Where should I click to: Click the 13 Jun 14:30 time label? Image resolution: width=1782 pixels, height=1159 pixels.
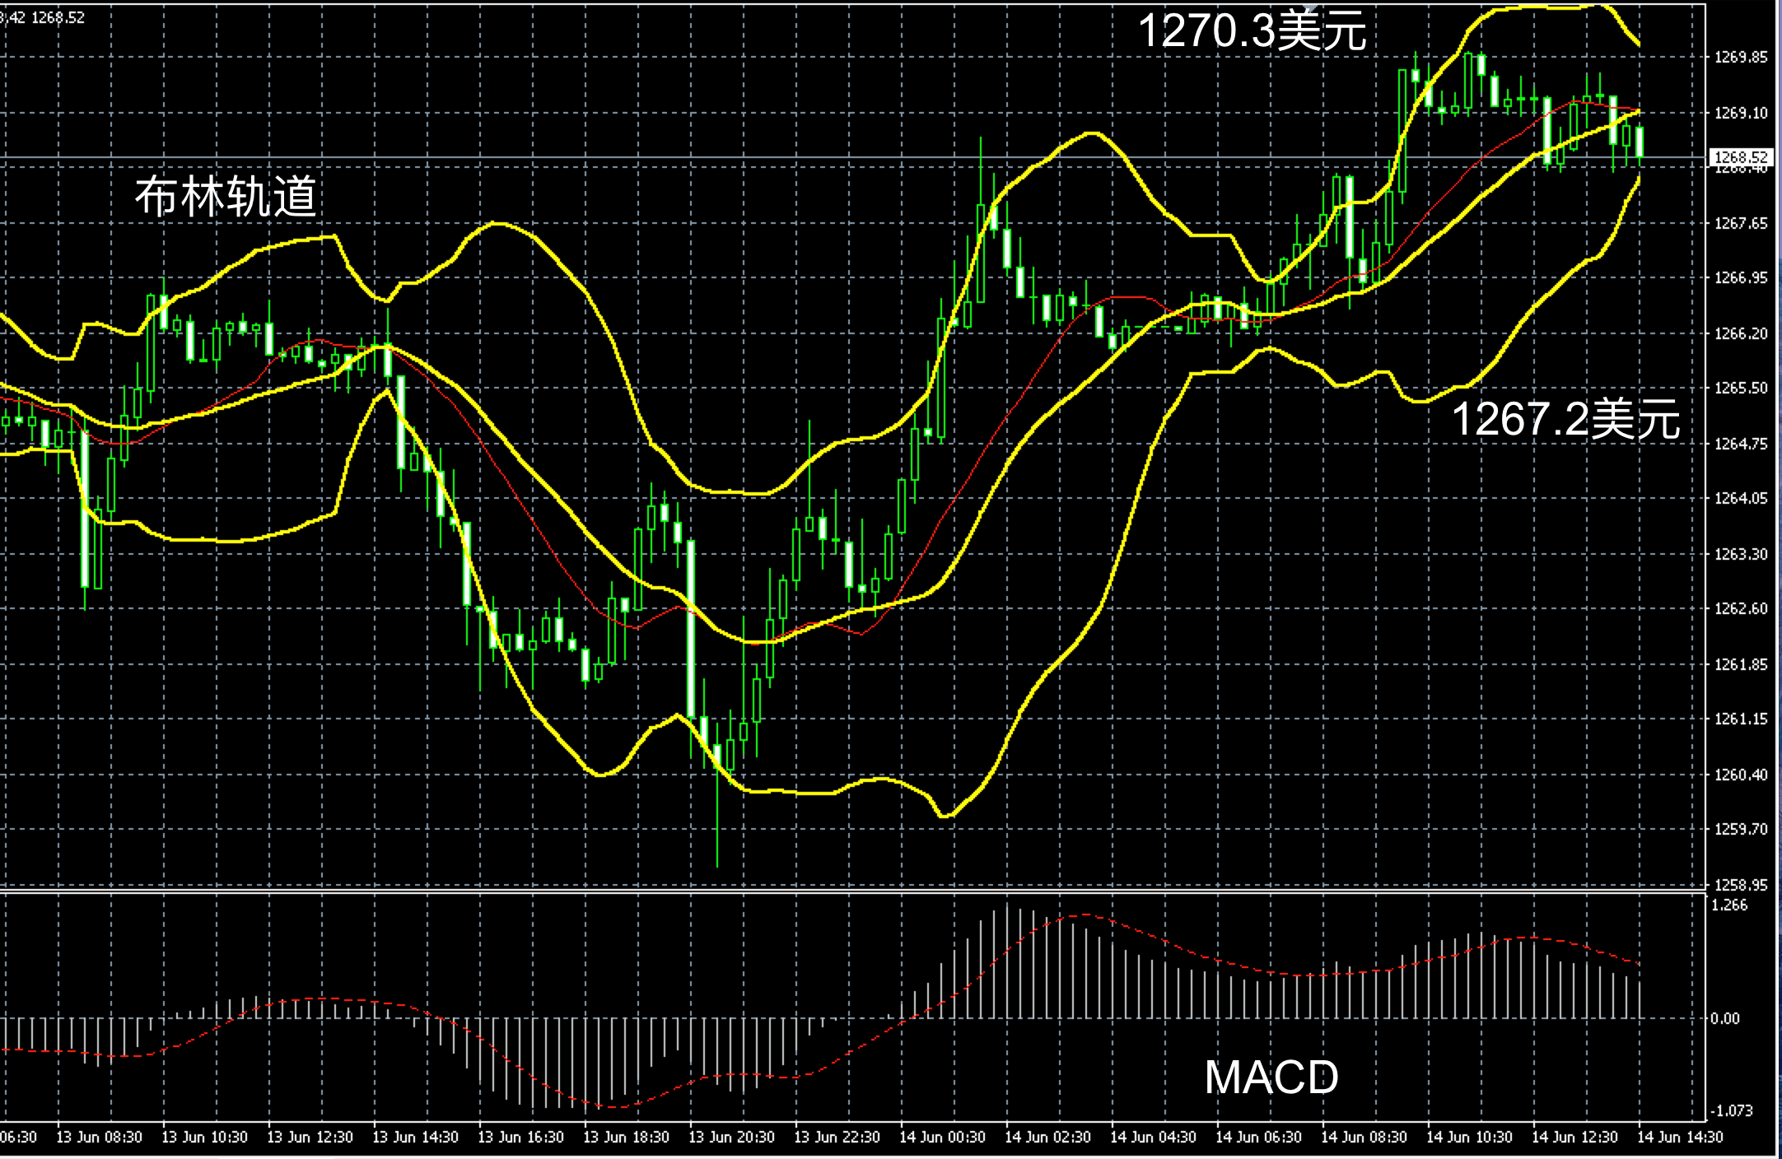[415, 1137]
